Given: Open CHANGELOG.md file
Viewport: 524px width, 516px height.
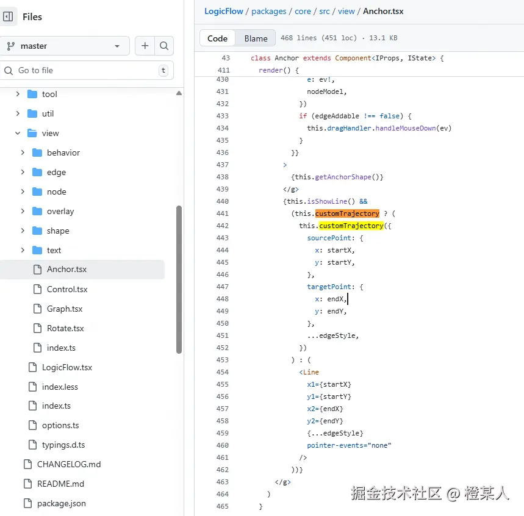Looking at the screenshot, I should pos(69,465).
